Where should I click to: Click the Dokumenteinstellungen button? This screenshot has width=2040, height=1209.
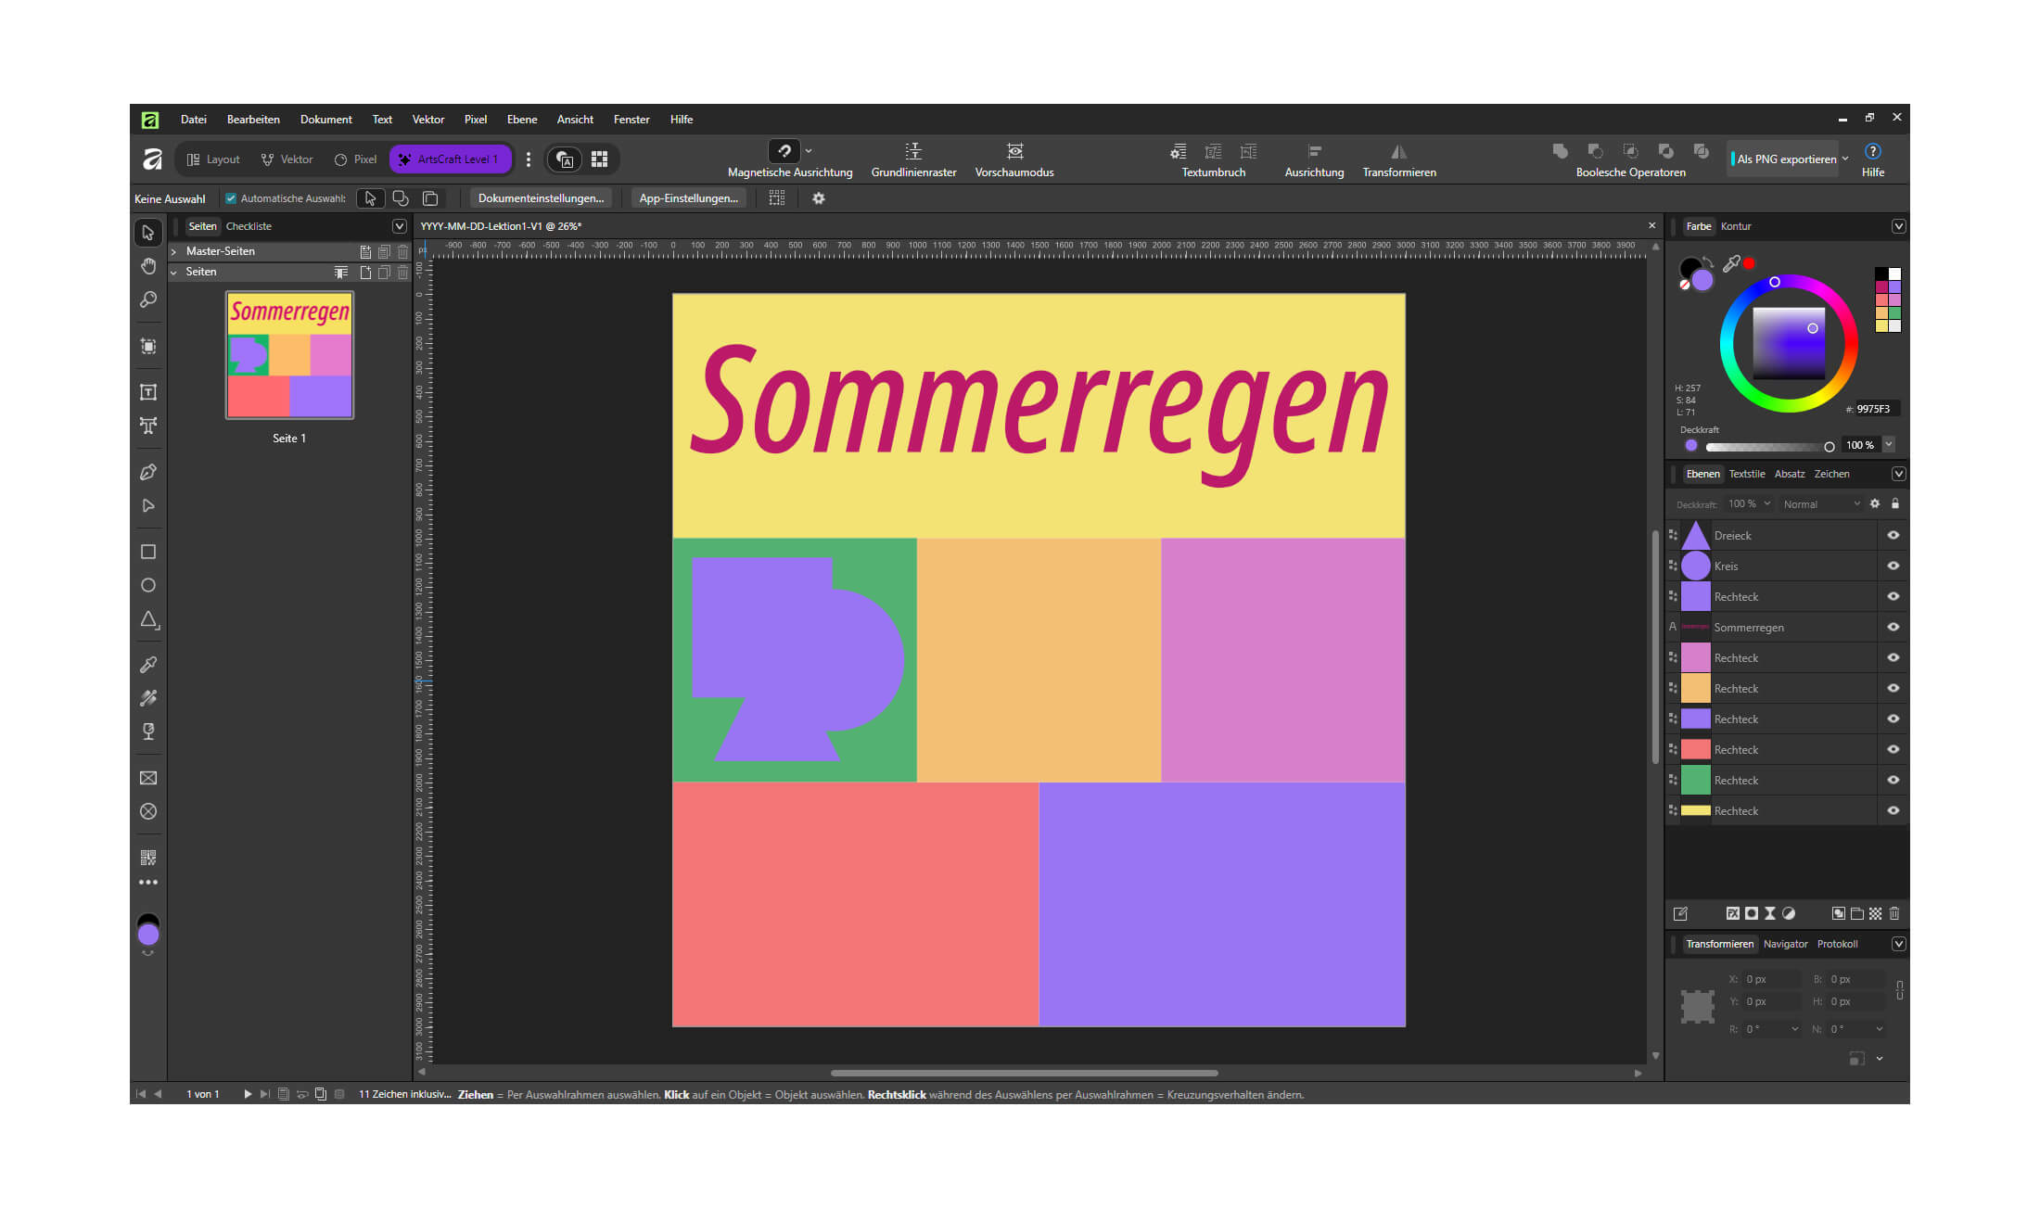coord(541,198)
